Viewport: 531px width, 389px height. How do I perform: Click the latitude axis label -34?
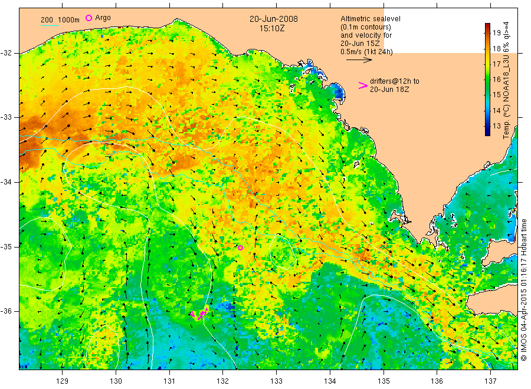tap(6, 182)
